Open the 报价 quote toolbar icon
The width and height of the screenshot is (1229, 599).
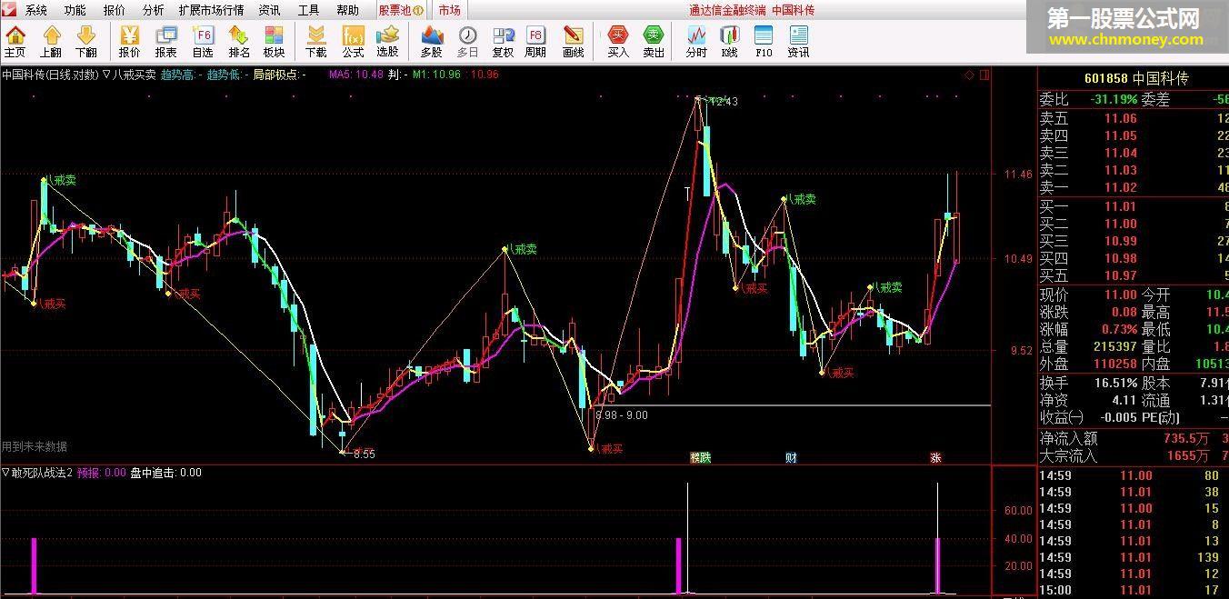(x=129, y=42)
